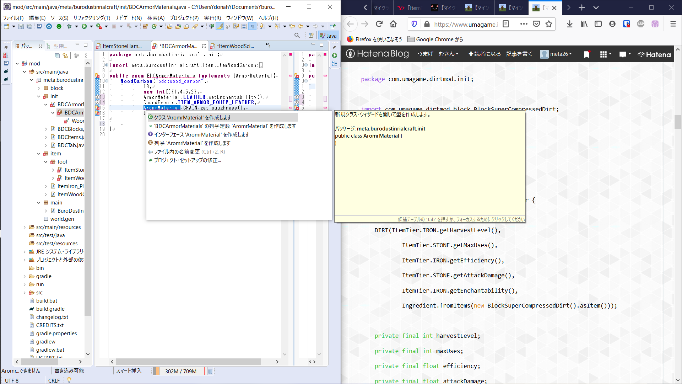
Task: Click Firefox reload page icon
Action: click(x=379, y=24)
